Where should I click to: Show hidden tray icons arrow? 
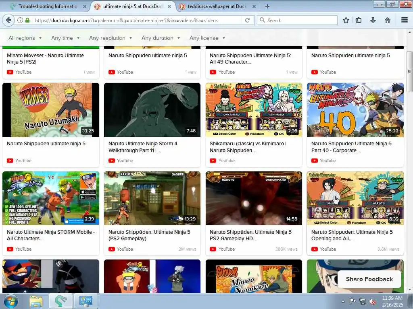point(343,301)
